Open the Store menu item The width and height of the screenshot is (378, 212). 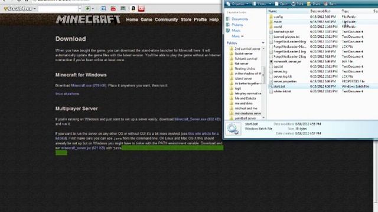click(186, 19)
